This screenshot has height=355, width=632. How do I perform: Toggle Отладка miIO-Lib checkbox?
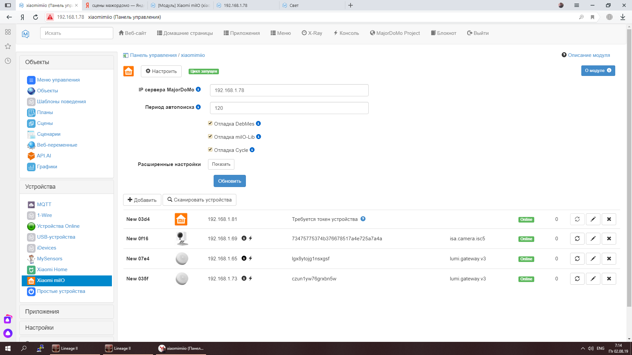210,136
